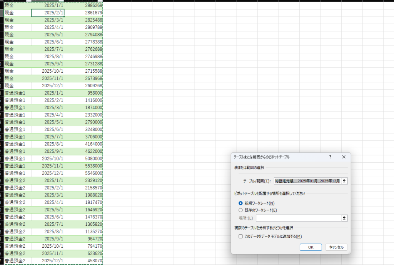Viewport: 394px width, 265px height.
Task: Click the 場所 field range selector arrow
Action: tap(344, 218)
